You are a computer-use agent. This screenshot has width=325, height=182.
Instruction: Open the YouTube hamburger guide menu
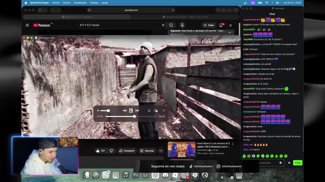click(x=27, y=25)
